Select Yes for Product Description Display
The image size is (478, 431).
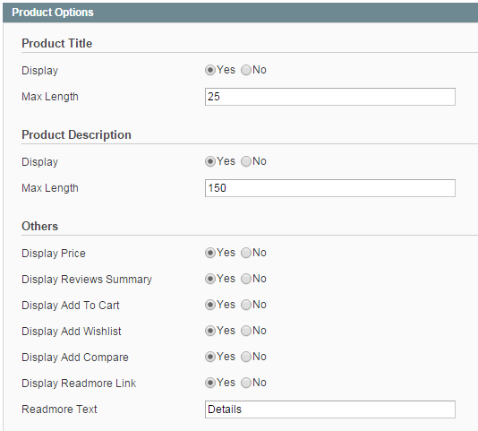[210, 161]
